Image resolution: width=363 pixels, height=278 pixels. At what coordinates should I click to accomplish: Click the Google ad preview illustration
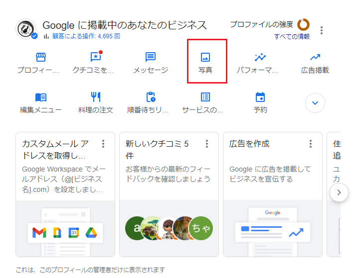[x=273, y=232]
